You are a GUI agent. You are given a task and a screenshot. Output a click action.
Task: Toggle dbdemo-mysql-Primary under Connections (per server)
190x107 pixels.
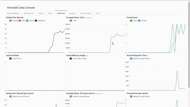[x=140, y=96]
